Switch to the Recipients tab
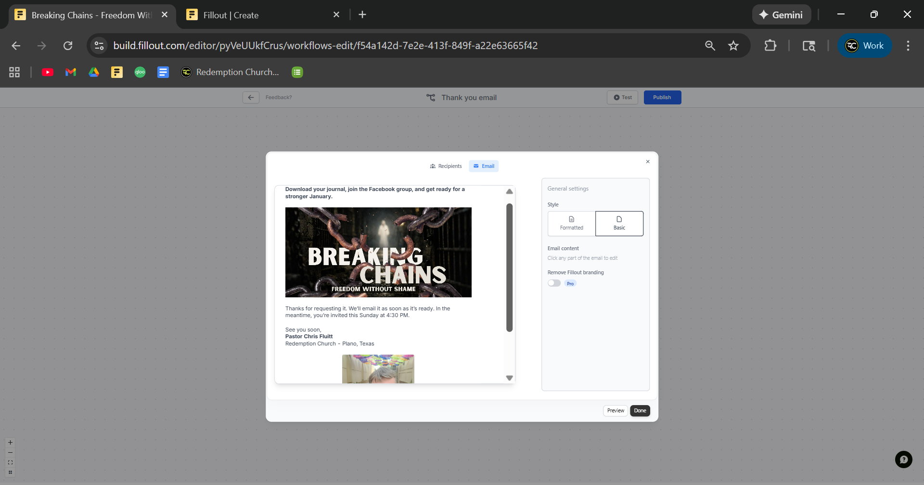The image size is (924, 485). click(446, 166)
